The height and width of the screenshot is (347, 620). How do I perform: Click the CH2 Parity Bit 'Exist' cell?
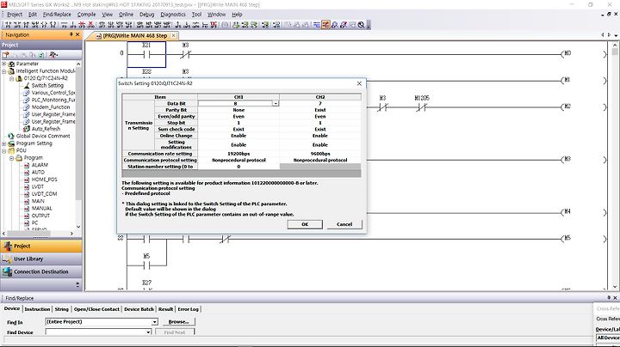[x=320, y=110]
